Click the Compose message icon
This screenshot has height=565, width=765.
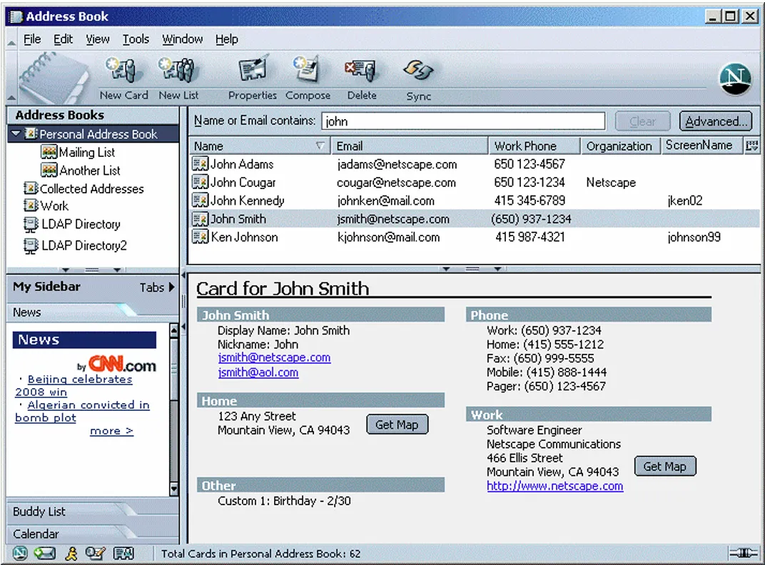(x=307, y=75)
